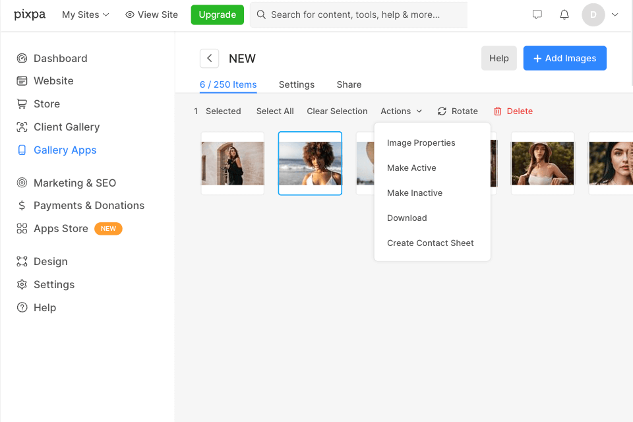Click the search magnifier icon
Screen dimensions: 633x422
(261, 15)
